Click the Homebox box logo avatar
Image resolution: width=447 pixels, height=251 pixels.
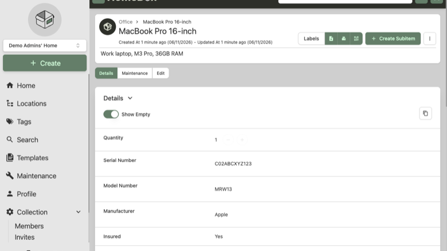(x=45, y=19)
